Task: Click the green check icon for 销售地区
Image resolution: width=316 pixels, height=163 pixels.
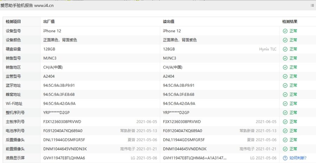Action: (285, 67)
